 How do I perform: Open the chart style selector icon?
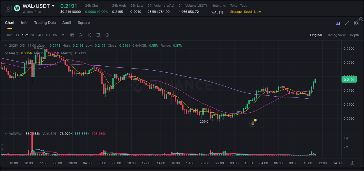(81, 35)
